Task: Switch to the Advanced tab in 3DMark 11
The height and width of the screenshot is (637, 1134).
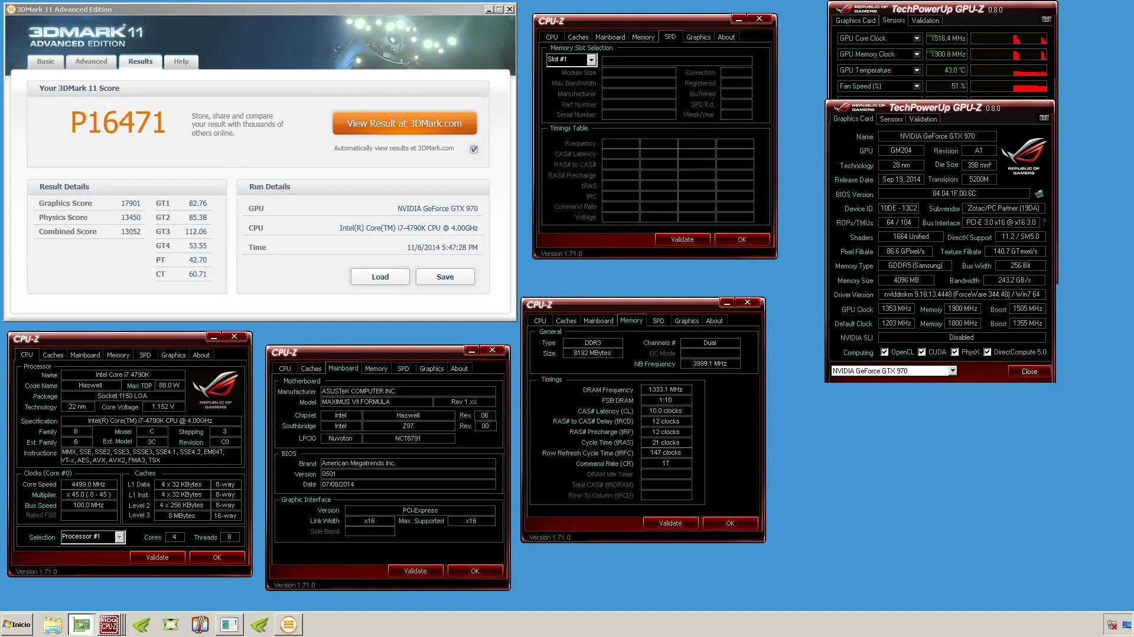Action: click(91, 61)
